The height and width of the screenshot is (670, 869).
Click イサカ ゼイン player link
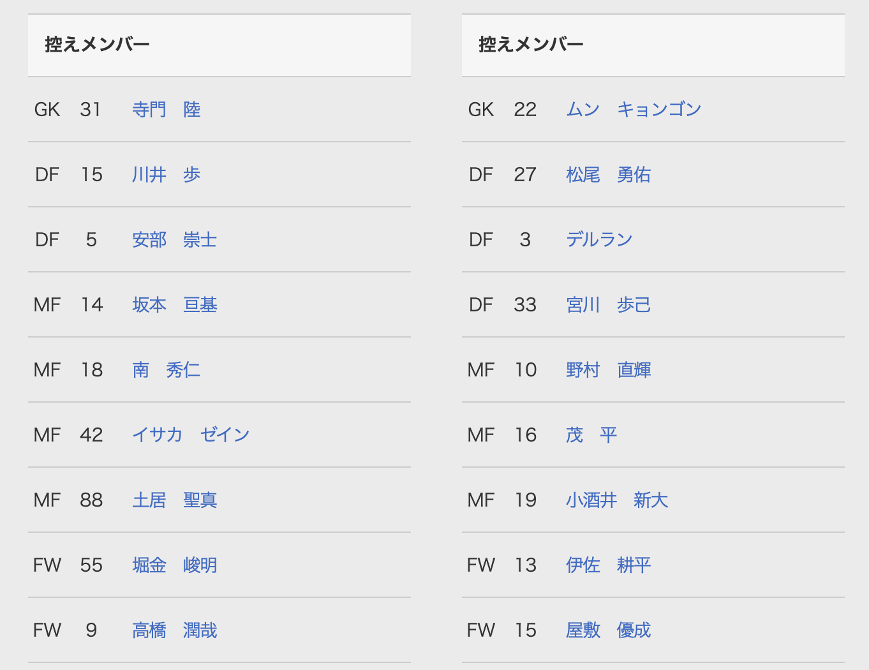pos(191,435)
